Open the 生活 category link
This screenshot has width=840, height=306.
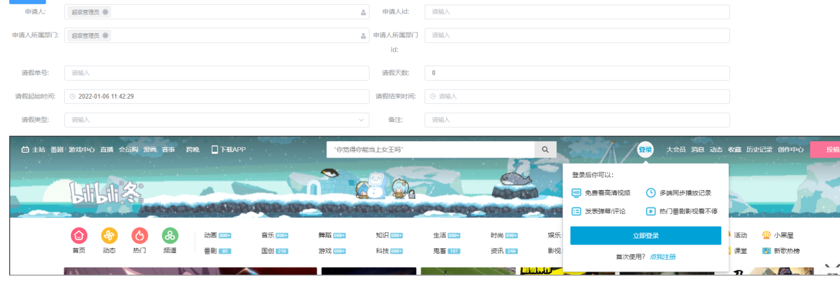(x=440, y=235)
